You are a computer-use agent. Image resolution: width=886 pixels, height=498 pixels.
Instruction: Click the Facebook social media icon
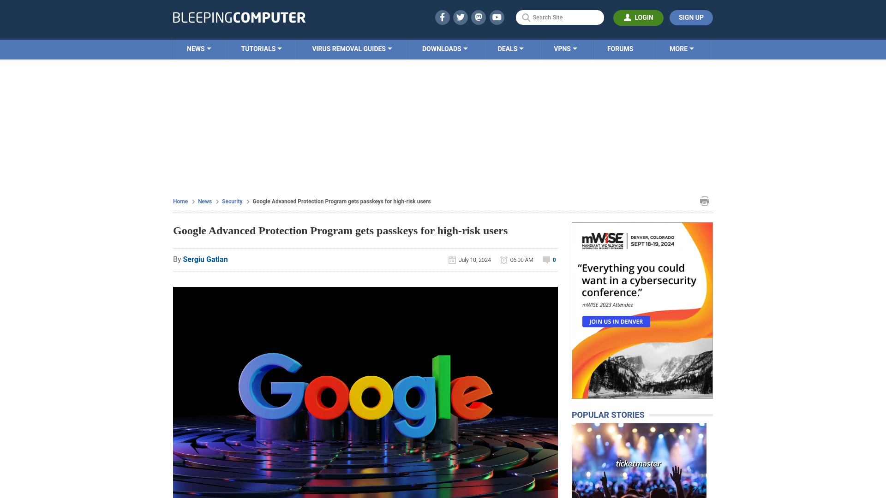point(442,17)
